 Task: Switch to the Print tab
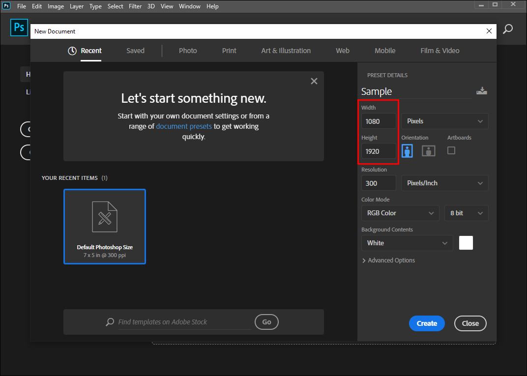[x=229, y=51]
